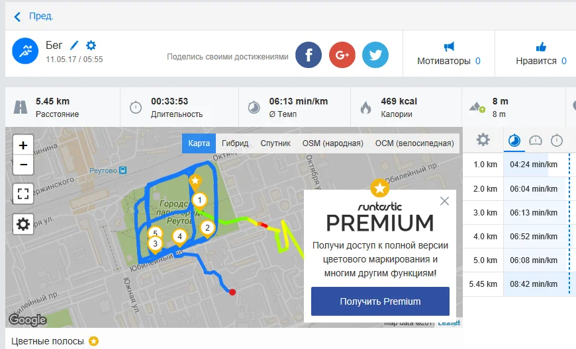Select OCM (велосипедная) map layer
The image size is (576, 349).
click(x=414, y=143)
